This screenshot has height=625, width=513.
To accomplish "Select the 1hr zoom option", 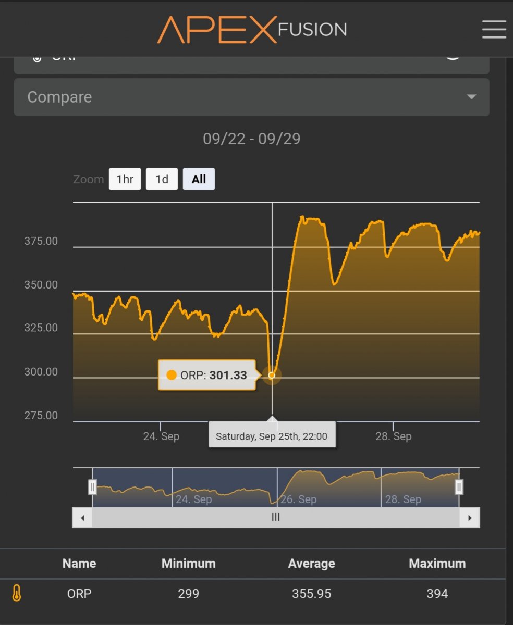I will pyautogui.click(x=125, y=179).
